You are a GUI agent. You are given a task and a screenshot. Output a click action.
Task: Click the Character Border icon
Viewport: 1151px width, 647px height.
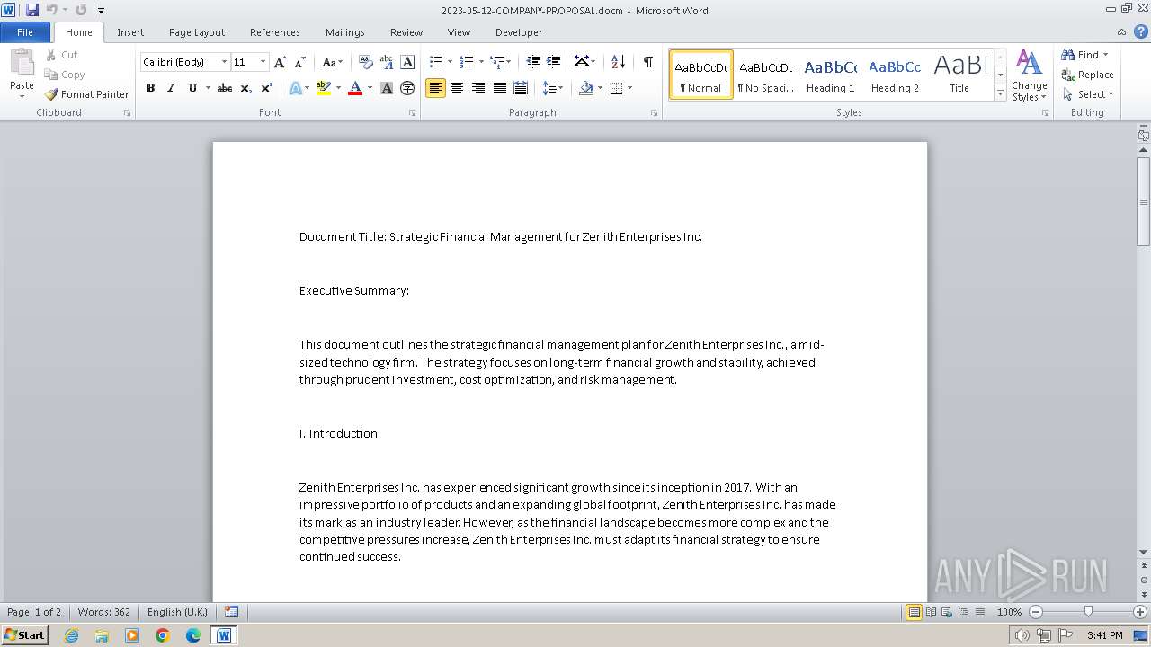point(407,62)
